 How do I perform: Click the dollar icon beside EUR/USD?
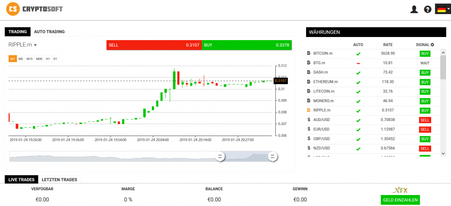[309, 129]
